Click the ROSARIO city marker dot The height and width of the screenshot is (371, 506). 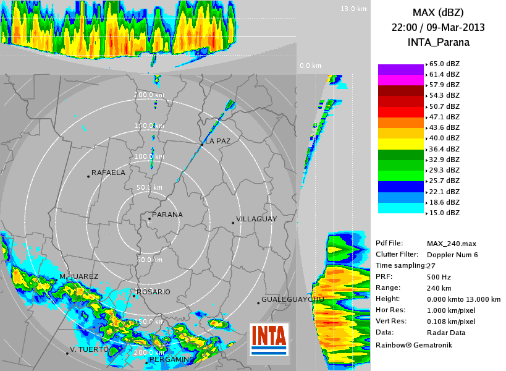(134, 296)
